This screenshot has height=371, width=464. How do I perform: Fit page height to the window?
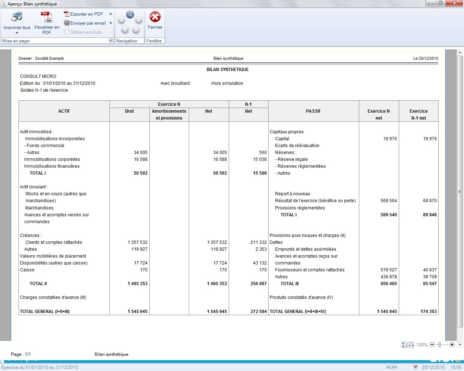(404, 345)
